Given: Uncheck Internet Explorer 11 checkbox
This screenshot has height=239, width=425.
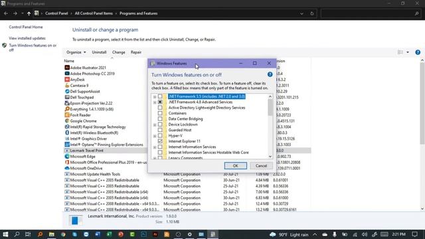Looking at the screenshot, I should 160,141.
